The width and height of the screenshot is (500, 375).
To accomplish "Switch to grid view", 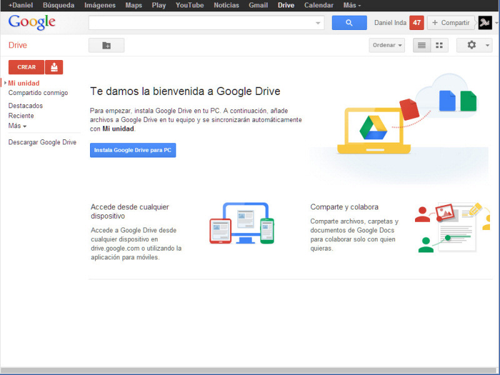I will coord(439,45).
